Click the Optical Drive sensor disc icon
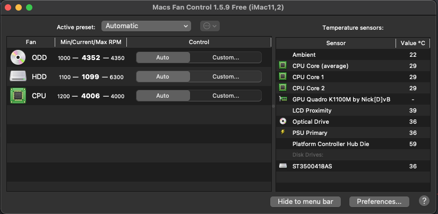Image resolution: width=438 pixels, height=214 pixels. pyautogui.click(x=283, y=122)
